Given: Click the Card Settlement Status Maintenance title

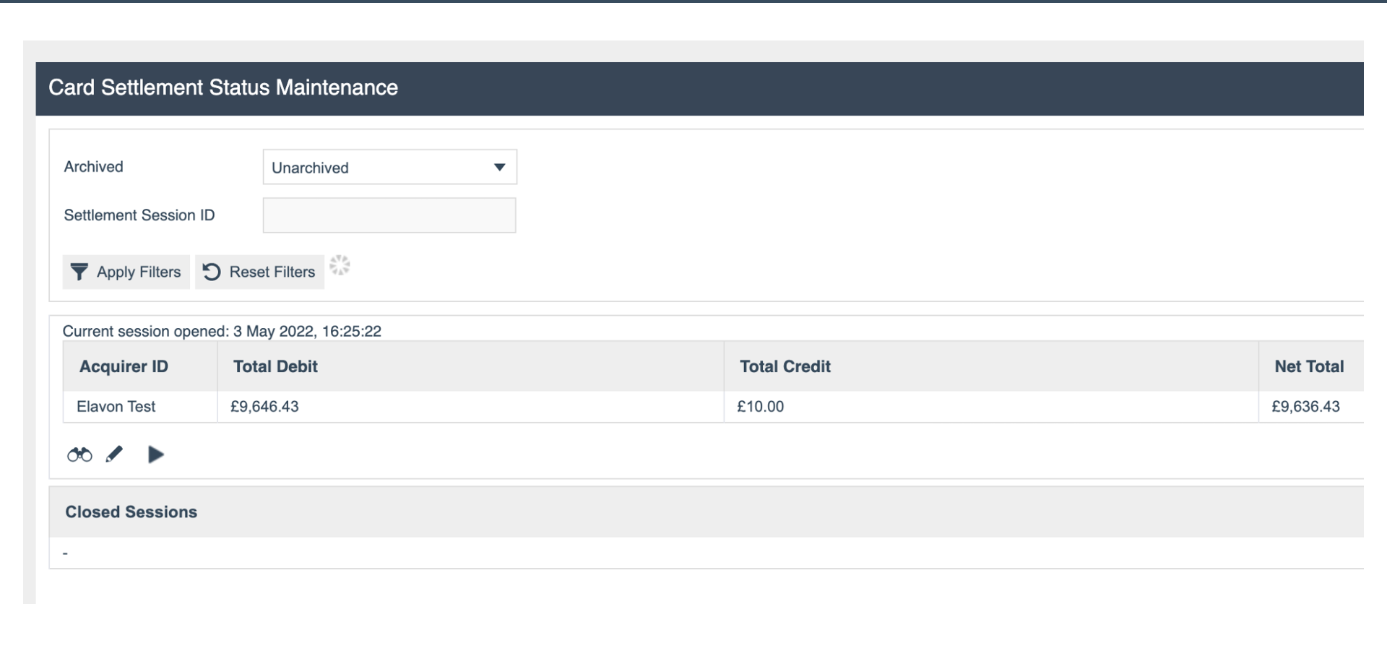Looking at the screenshot, I should tap(222, 87).
